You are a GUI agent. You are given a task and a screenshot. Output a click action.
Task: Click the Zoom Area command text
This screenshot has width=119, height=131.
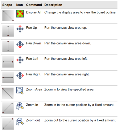point(34,89)
